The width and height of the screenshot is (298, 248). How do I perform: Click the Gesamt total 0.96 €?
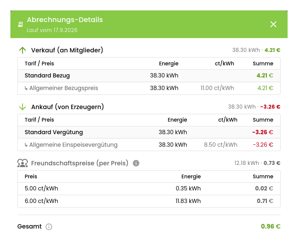click(271, 226)
